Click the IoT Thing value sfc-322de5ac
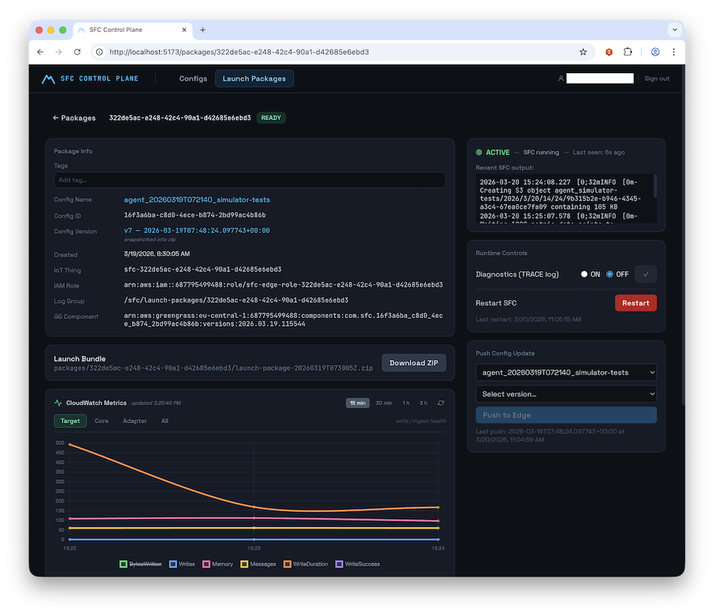 203,269
